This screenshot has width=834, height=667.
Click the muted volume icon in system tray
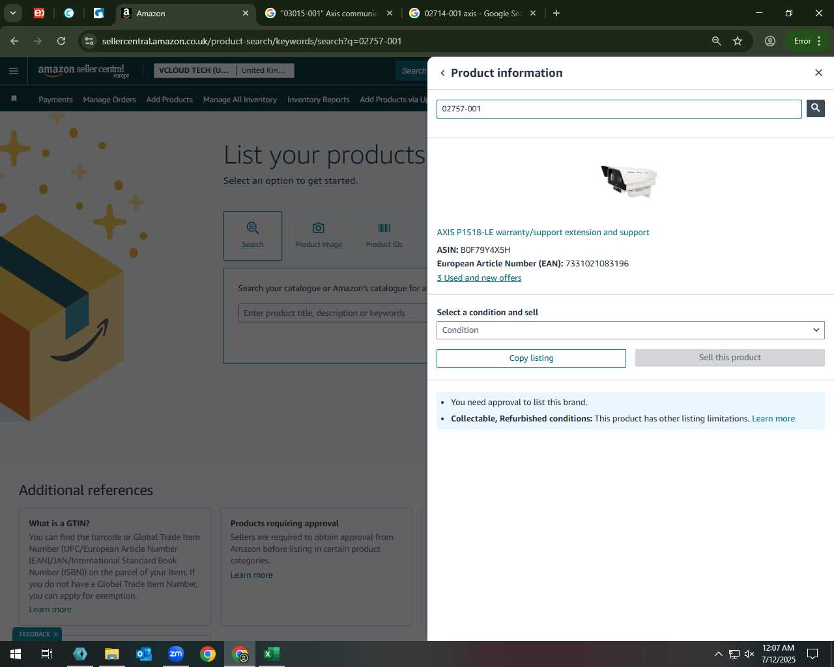tap(749, 654)
